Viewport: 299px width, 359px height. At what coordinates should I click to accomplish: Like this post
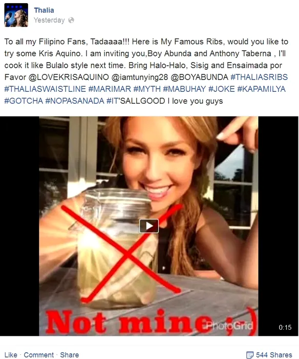[11, 355]
